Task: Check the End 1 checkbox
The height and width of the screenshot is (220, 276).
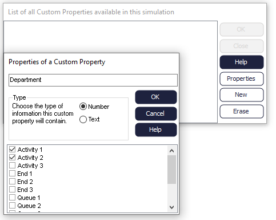Action: [13, 174]
